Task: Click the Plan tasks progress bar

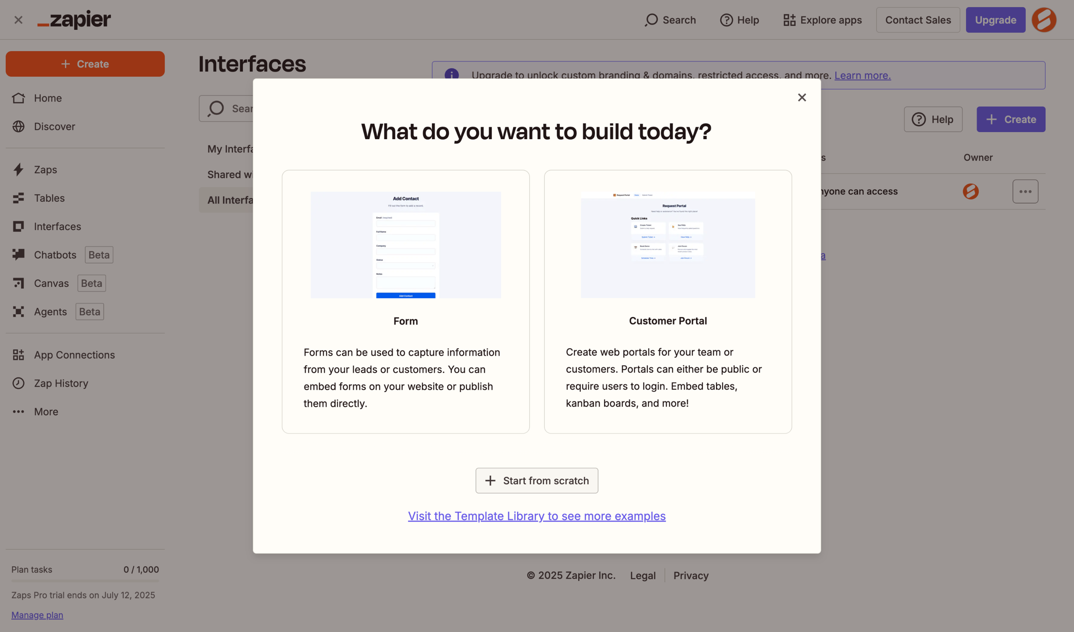Action: pyautogui.click(x=85, y=581)
